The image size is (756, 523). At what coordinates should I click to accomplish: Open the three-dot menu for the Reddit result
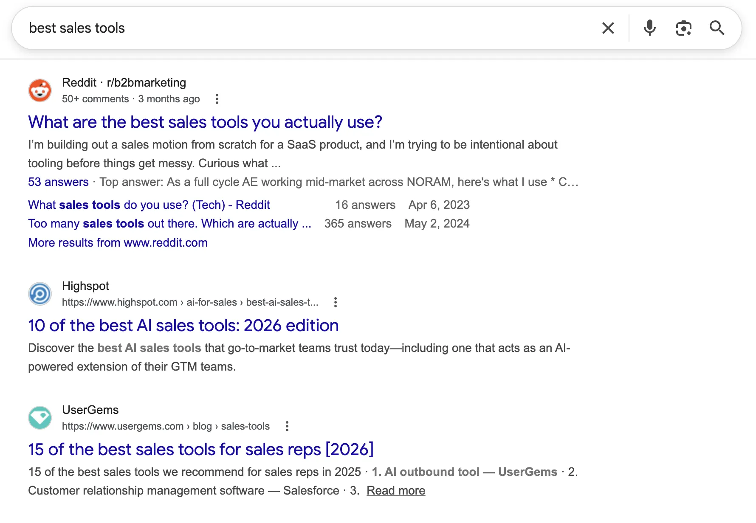(217, 99)
